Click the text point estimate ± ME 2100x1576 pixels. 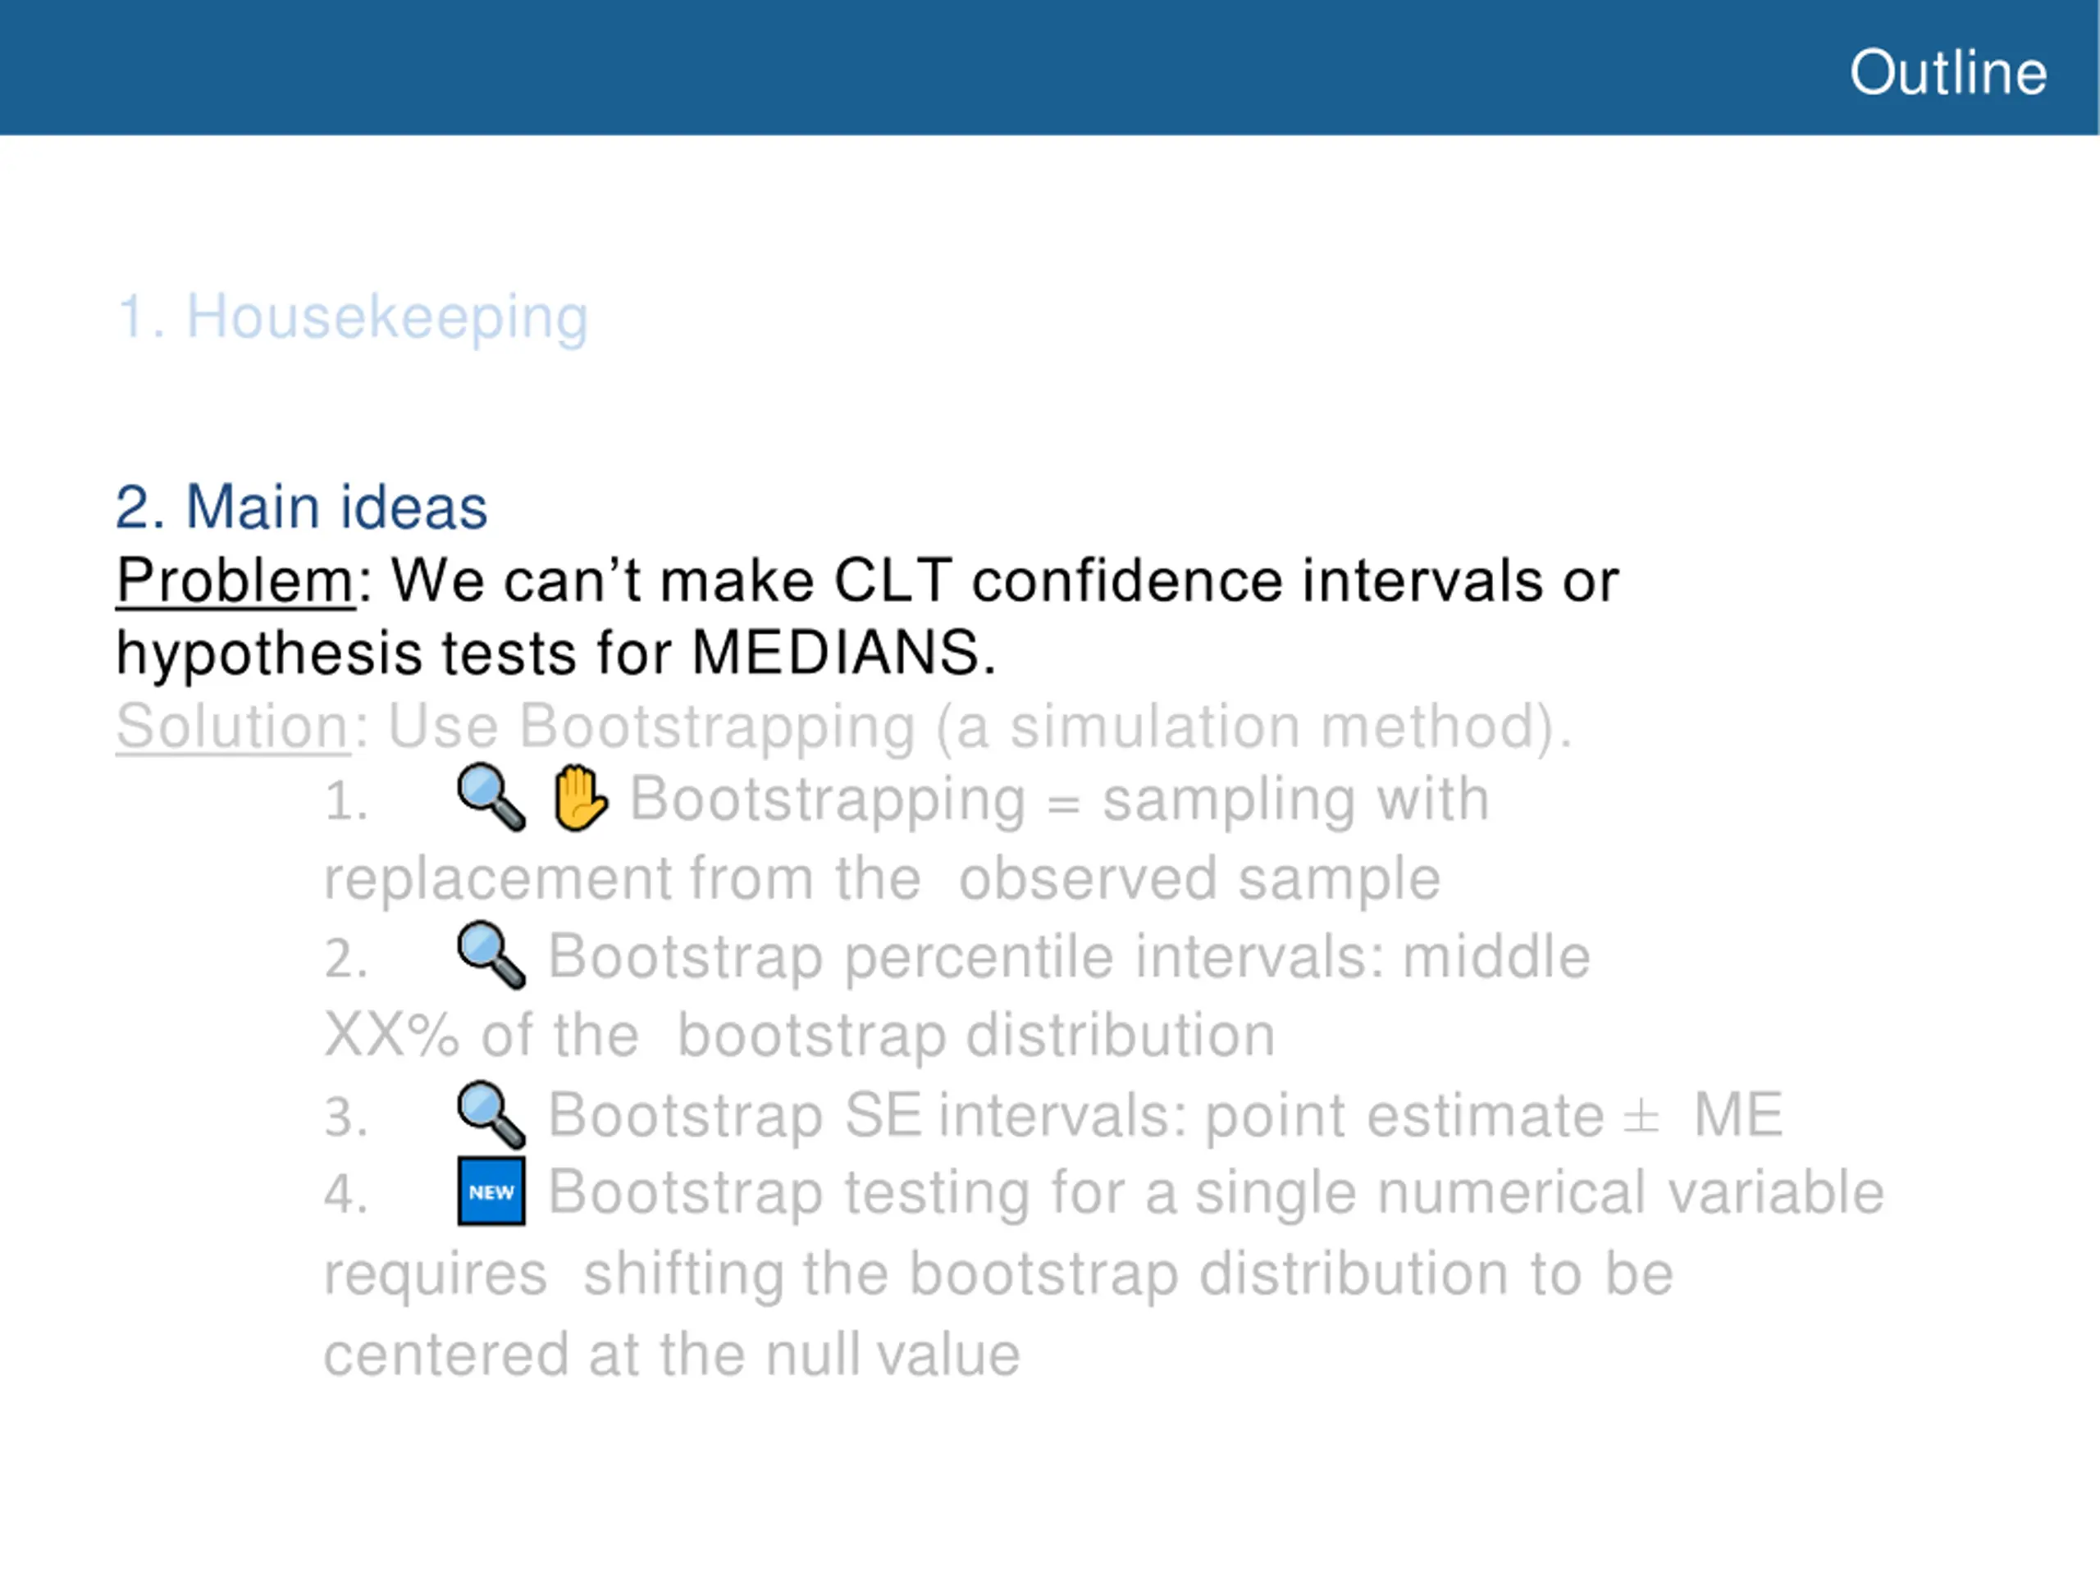[1493, 1115]
